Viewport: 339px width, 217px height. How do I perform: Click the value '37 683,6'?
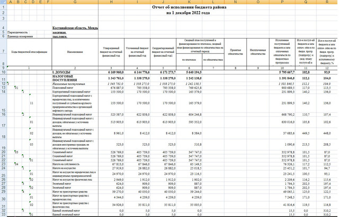tap(289, 134)
